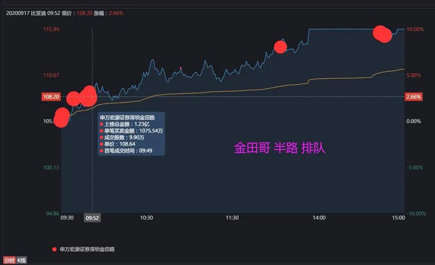Click the red 108.20 price tag on left axis
435x265 pixels.
click(x=51, y=97)
